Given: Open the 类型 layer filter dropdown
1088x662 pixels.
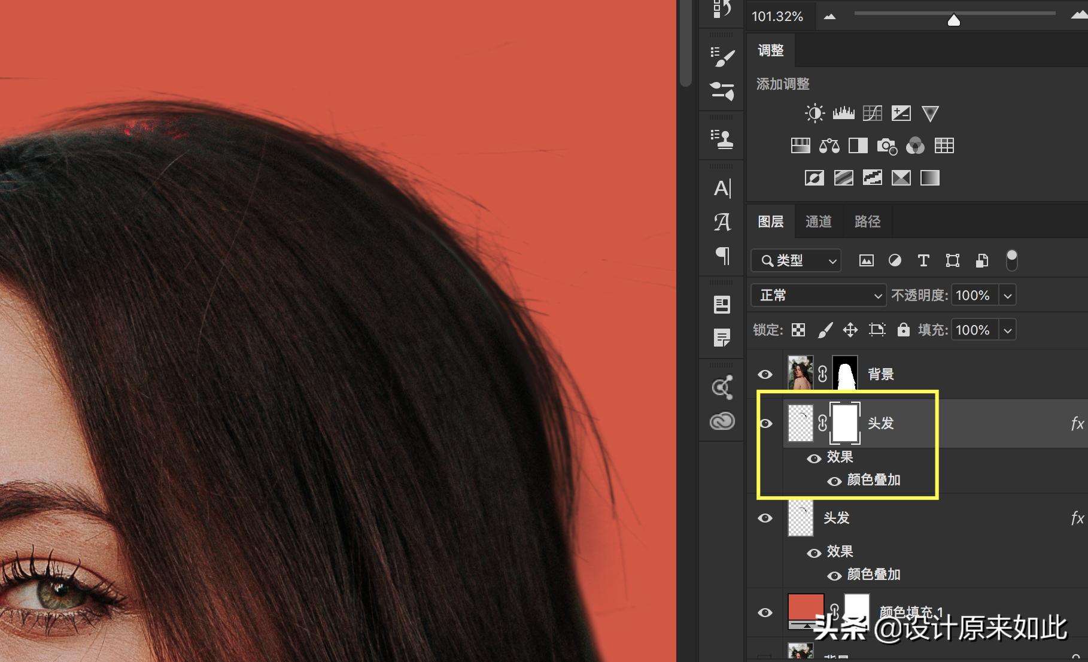Looking at the screenshot, I should 796,260.
